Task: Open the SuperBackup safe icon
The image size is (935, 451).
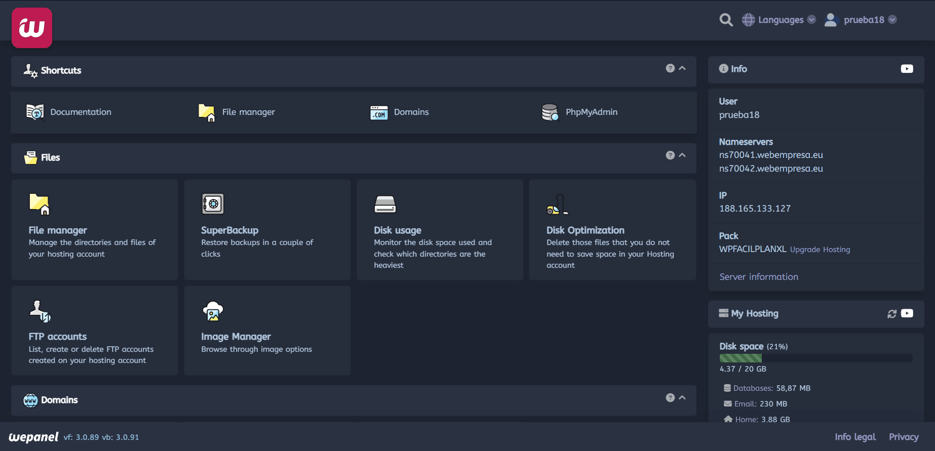Action: pos(213,204)
